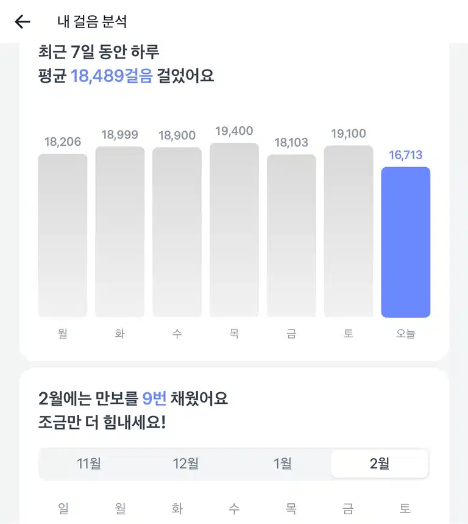Tap the 내 걸음 분석 page title

[x=92, y=22]
